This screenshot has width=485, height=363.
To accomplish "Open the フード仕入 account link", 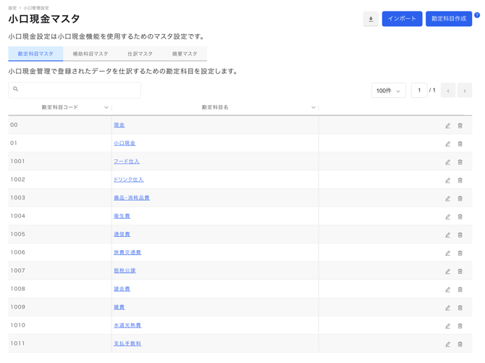I will pos(127,162).
